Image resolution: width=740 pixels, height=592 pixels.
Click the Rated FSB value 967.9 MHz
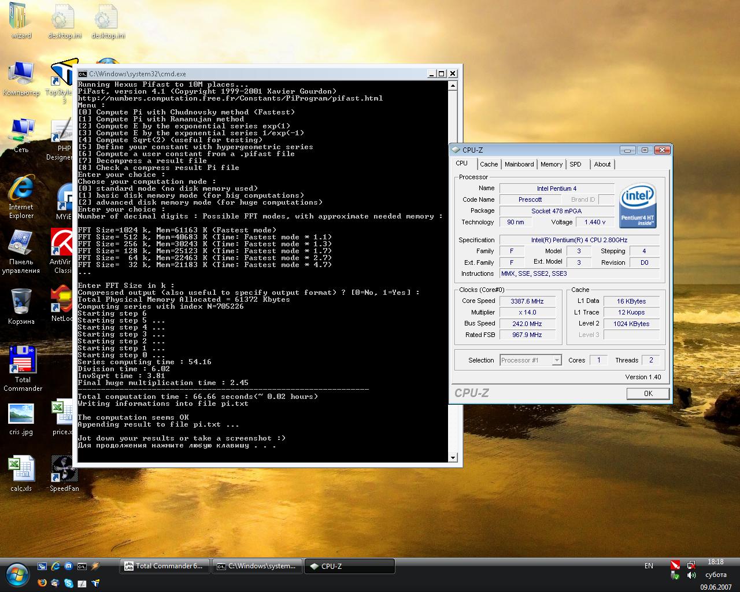(x=527, y=335)
